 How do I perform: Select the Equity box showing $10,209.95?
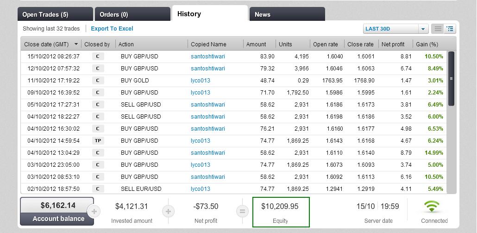click(281, 212)
